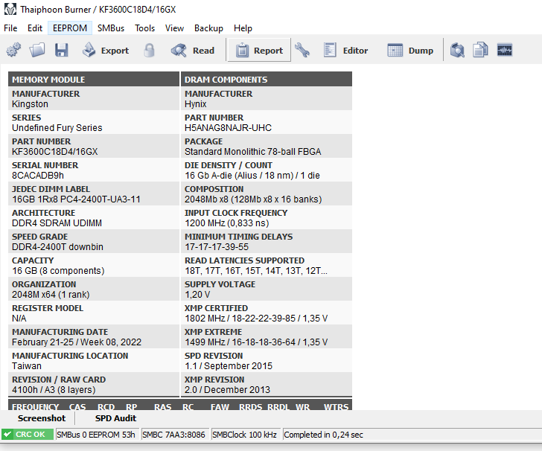Select the DDR4-2400T downbin value

[x=57, y=247]
